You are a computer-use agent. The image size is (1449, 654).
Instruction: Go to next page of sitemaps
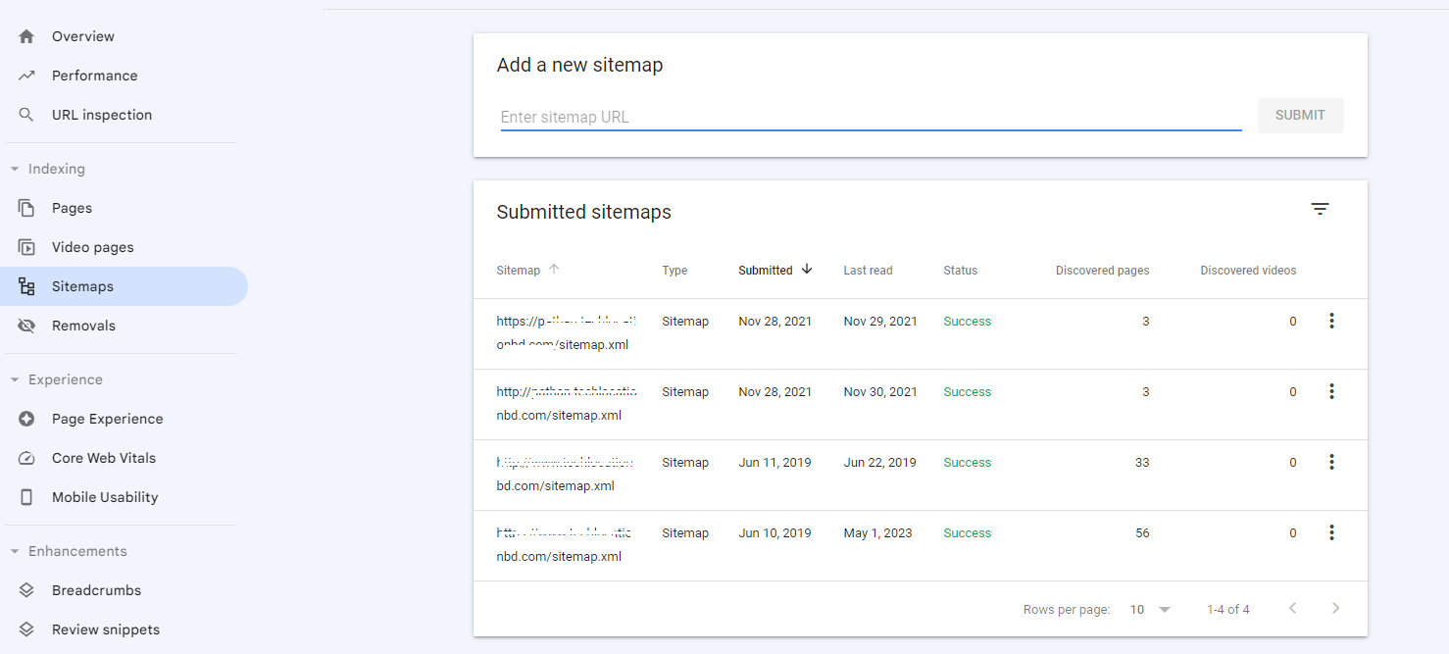1335,609
